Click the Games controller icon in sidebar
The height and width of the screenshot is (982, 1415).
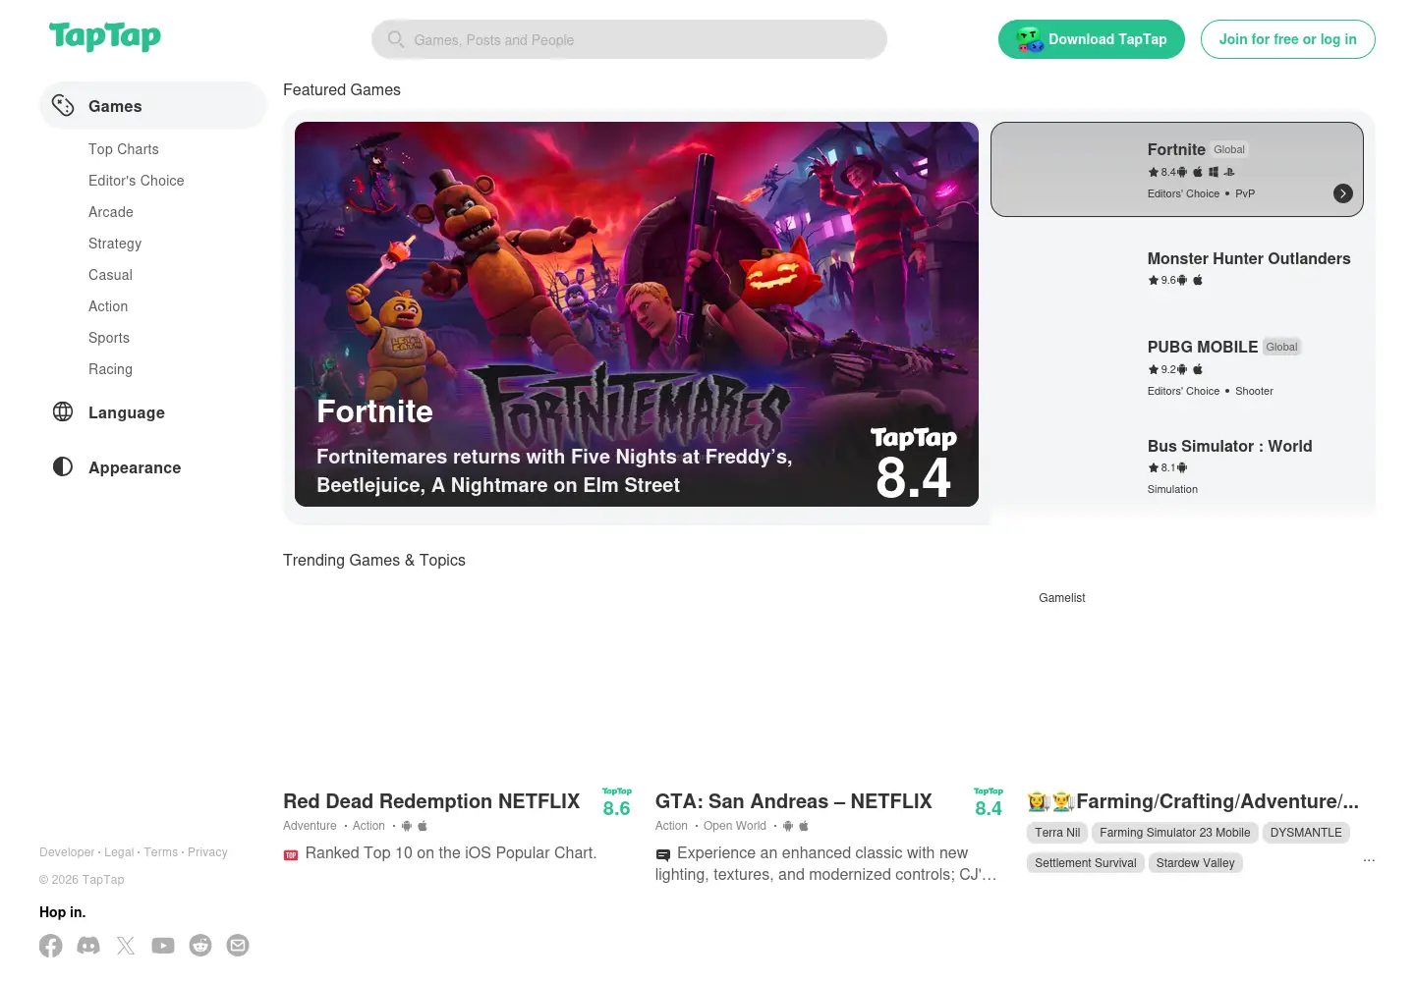(63, 106)
